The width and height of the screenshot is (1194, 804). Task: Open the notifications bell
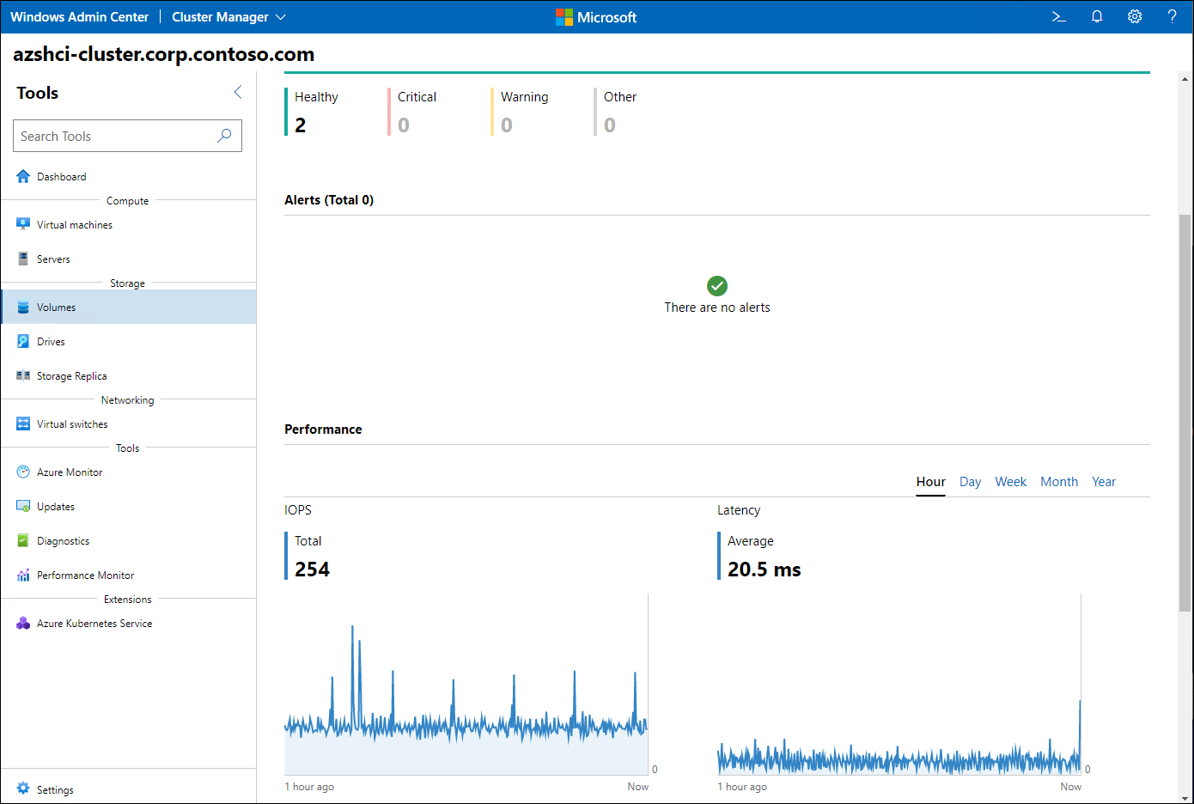[1097, 16]
